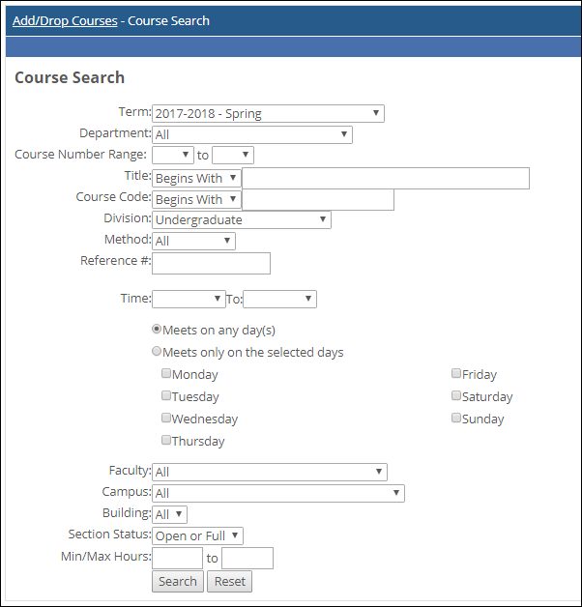Open the Faculty dropdown
This screenshot has height=607, width=582.
coord(269,472)
